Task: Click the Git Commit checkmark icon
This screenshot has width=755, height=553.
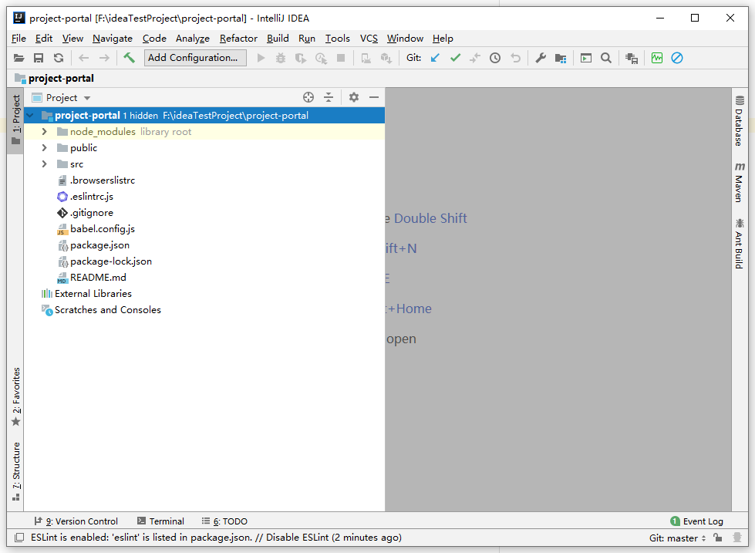Action: 456,59
